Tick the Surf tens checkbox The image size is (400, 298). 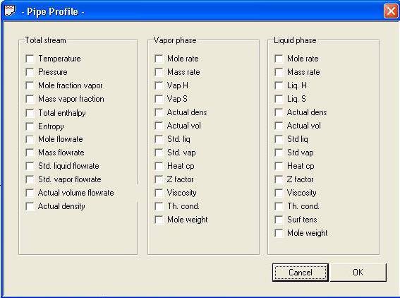[x=279, y=220]
